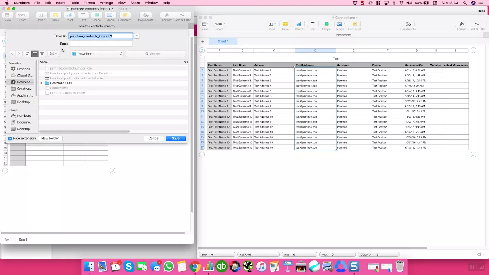
Task: Go back in save dialog navigation
Action: pos(12,54)
